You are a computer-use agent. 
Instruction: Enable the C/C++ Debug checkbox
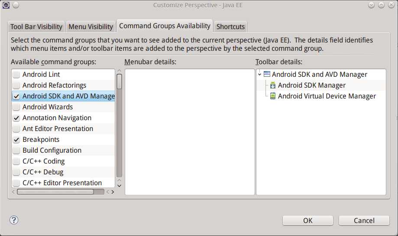tap(16, 172)
